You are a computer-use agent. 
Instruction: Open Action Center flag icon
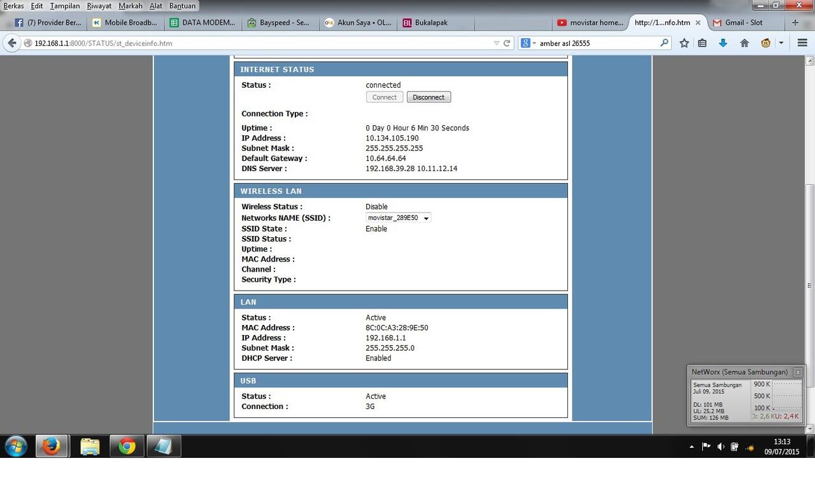pyautogui.click(x=706, y=447)
